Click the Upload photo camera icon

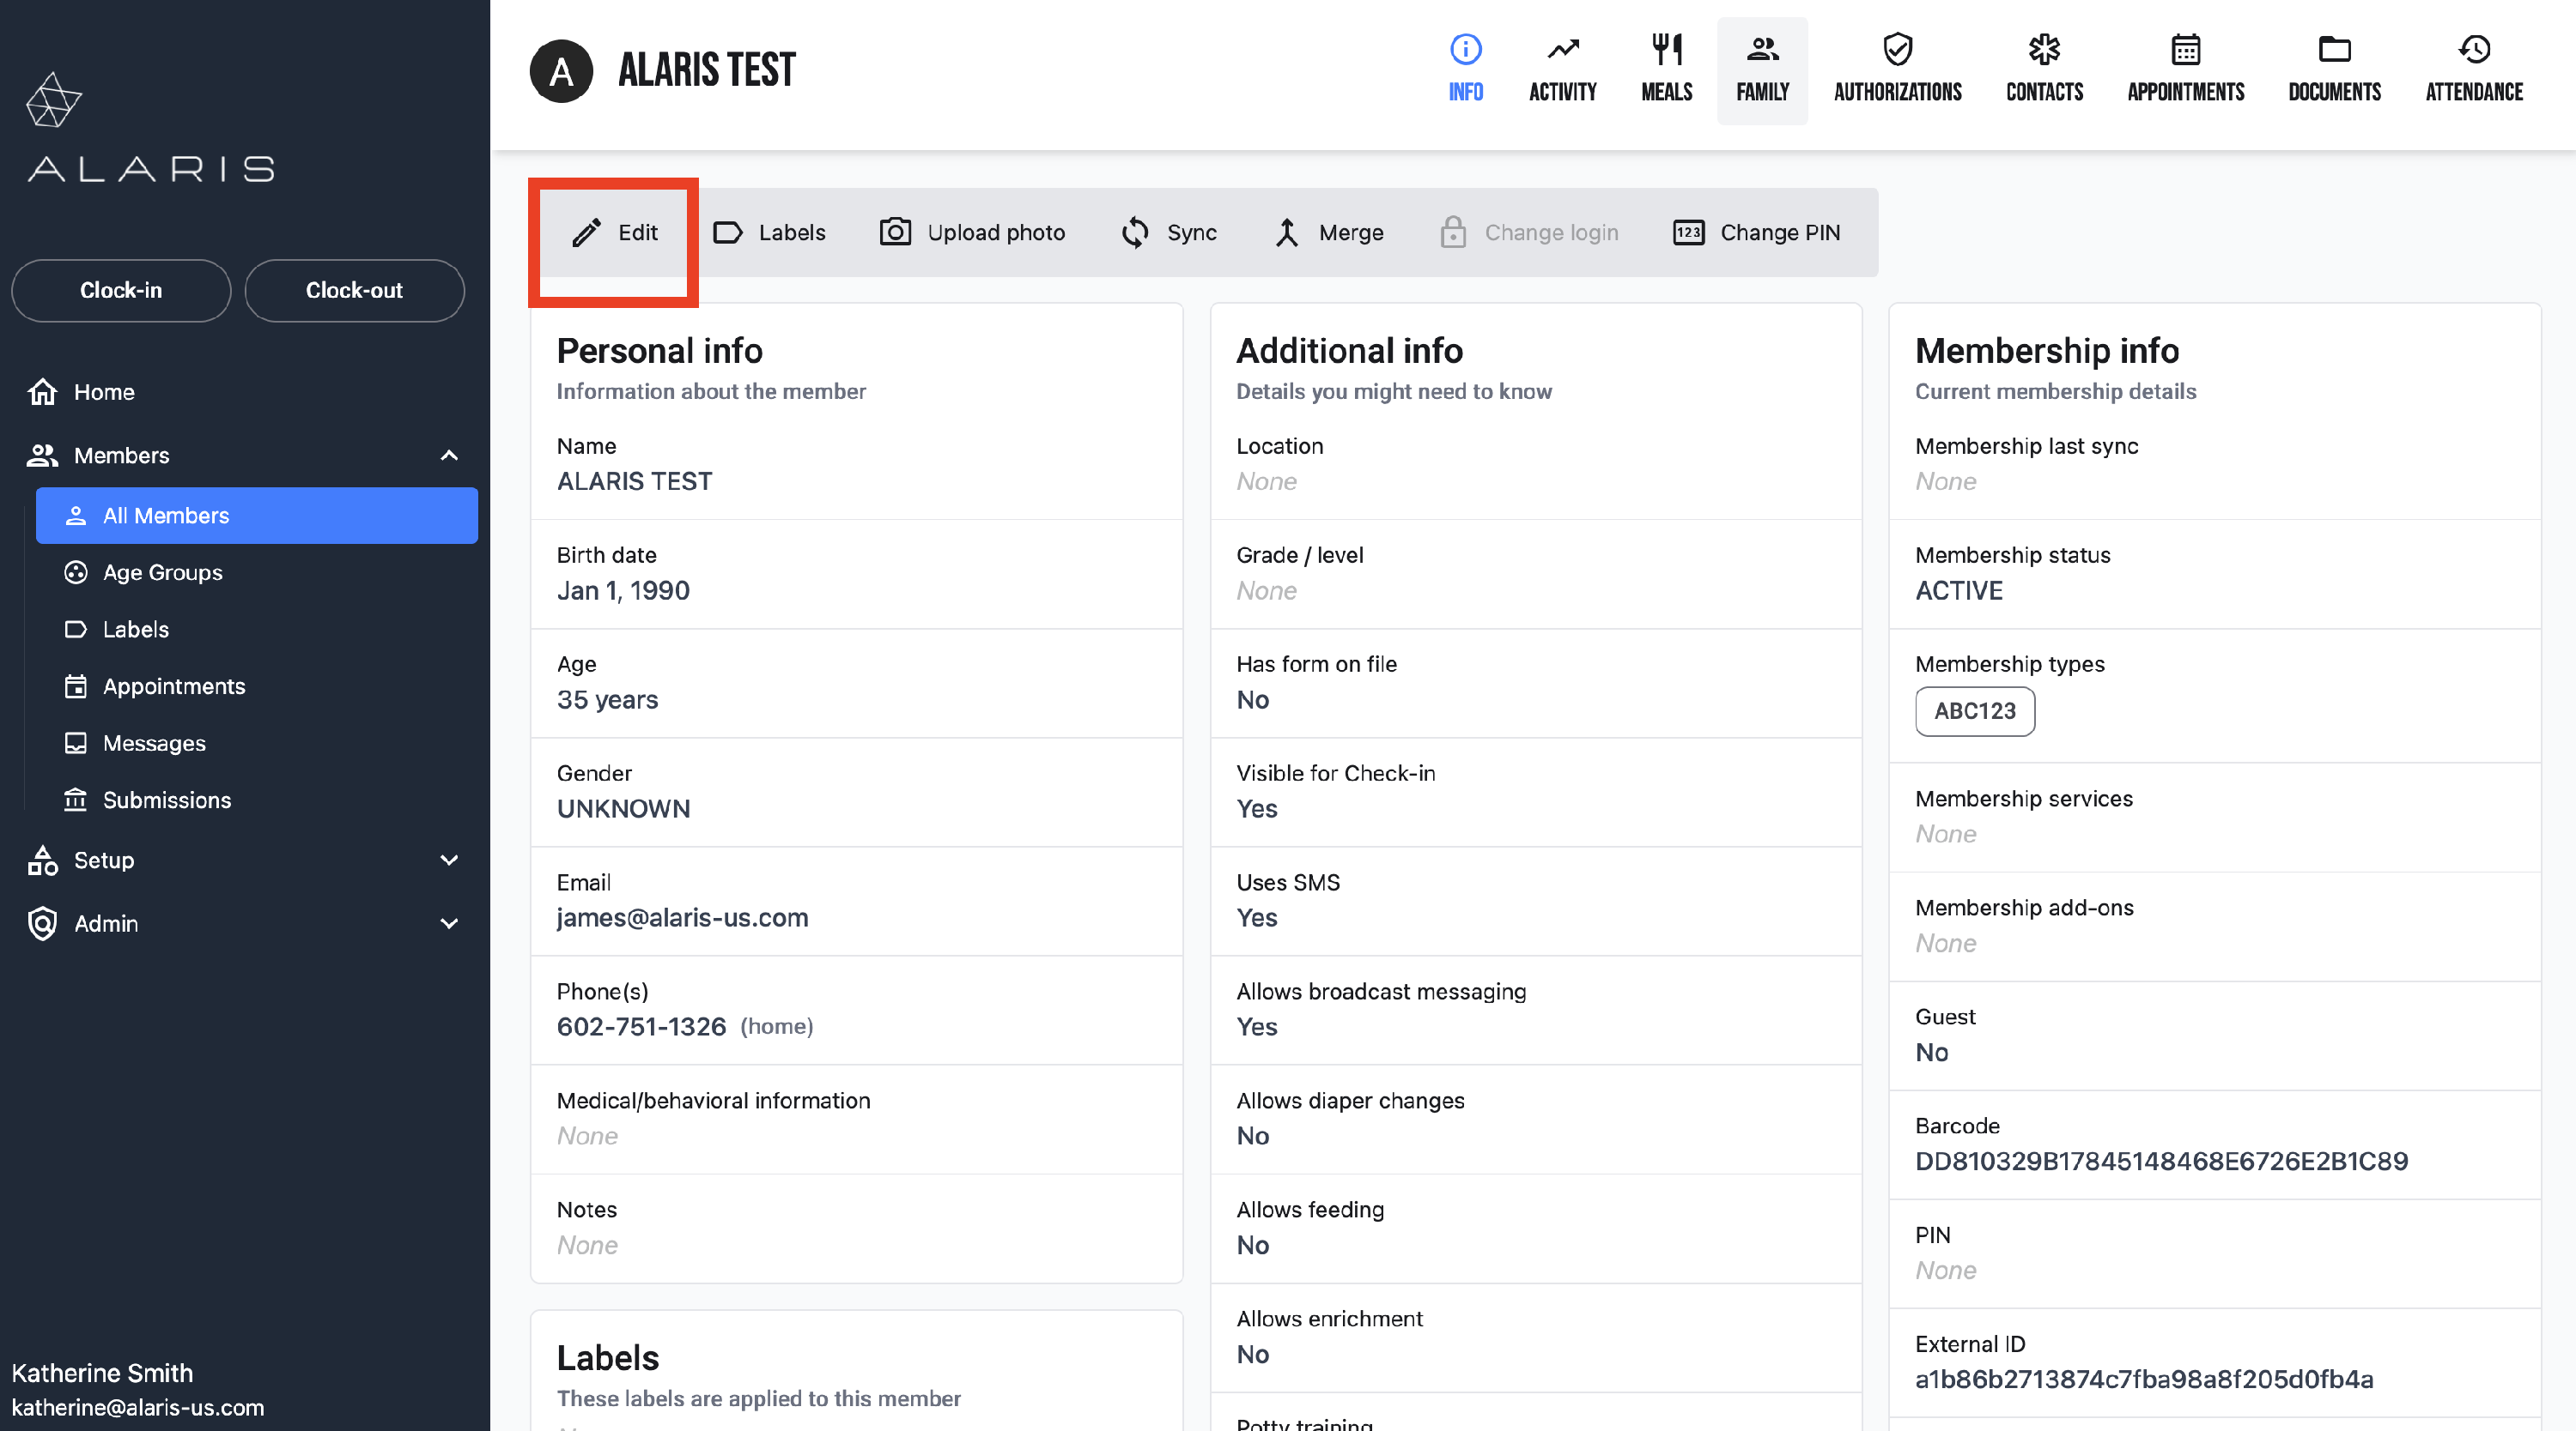point(895,232)
